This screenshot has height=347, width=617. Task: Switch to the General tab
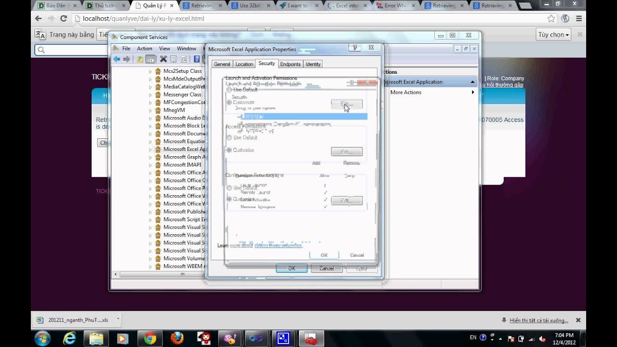pos(222,64)
